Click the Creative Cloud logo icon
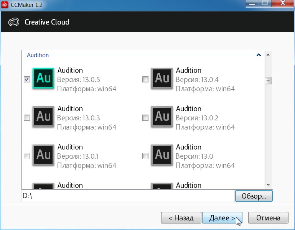Screen dimensions: 295x230 (x=14, y=22)
